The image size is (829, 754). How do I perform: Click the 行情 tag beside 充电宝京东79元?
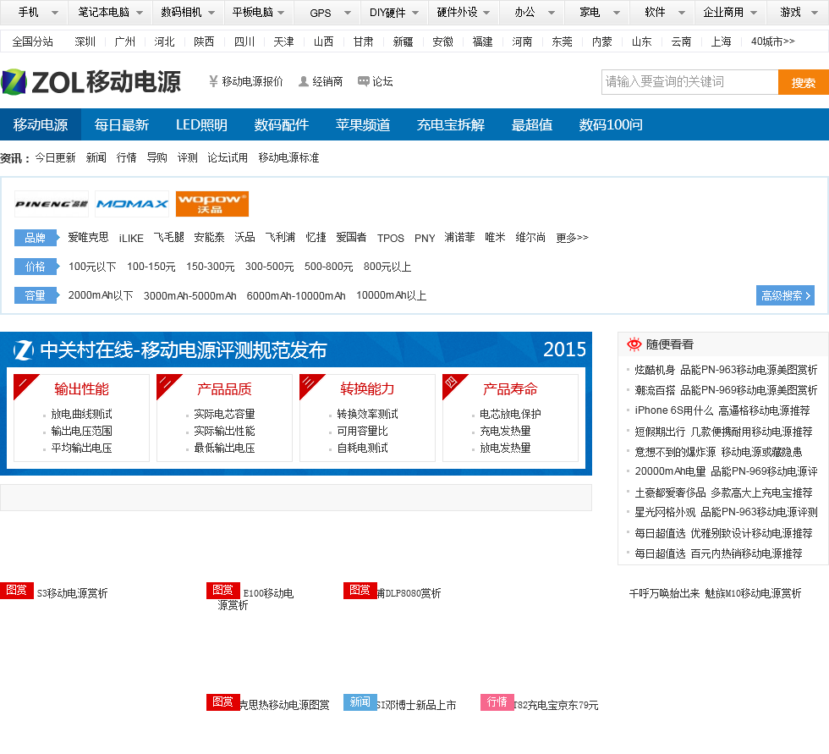click(497, 702)
